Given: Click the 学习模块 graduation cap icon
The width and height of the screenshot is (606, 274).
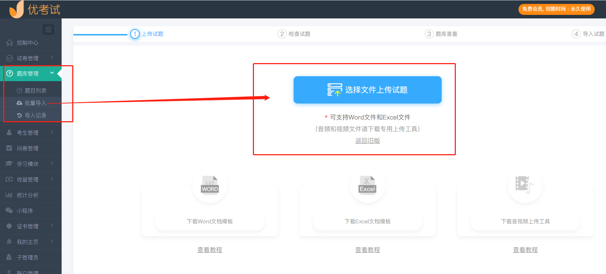Looking at the screenshot, I should pos(9,163).
